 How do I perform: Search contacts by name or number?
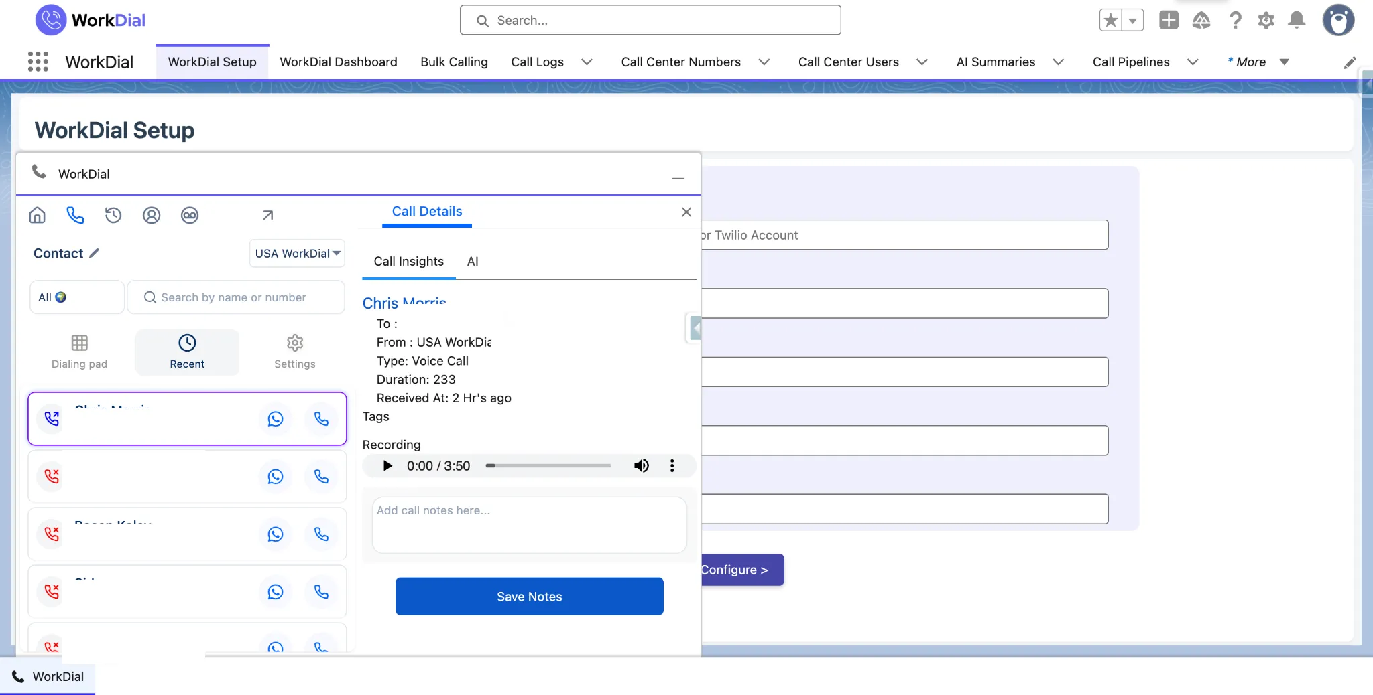click(x=236, y=297)
